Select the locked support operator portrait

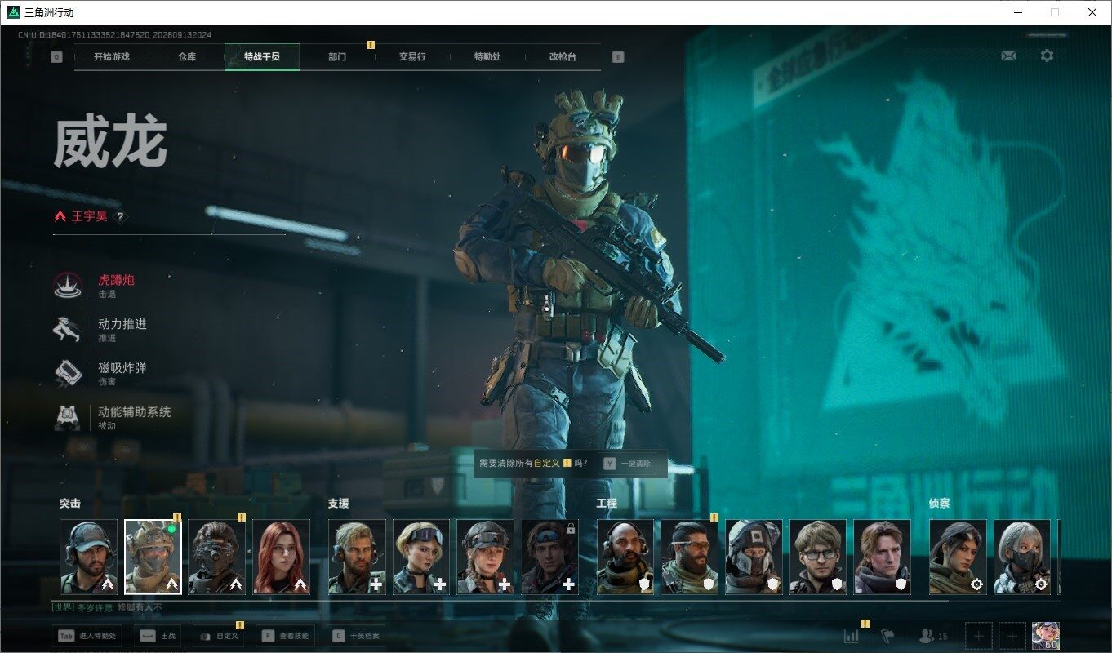[x=550, y=557]
